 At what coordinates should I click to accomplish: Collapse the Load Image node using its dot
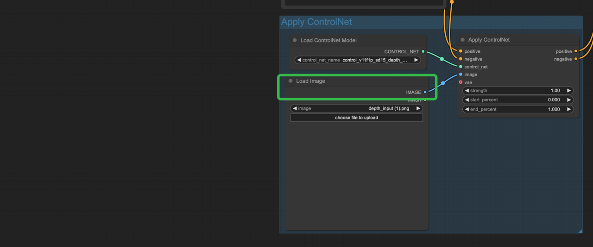tap(291, 81)
